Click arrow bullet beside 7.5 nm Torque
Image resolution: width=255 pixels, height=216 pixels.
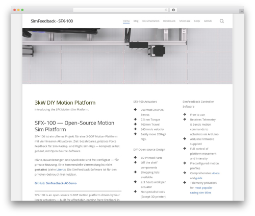(135, 119)
